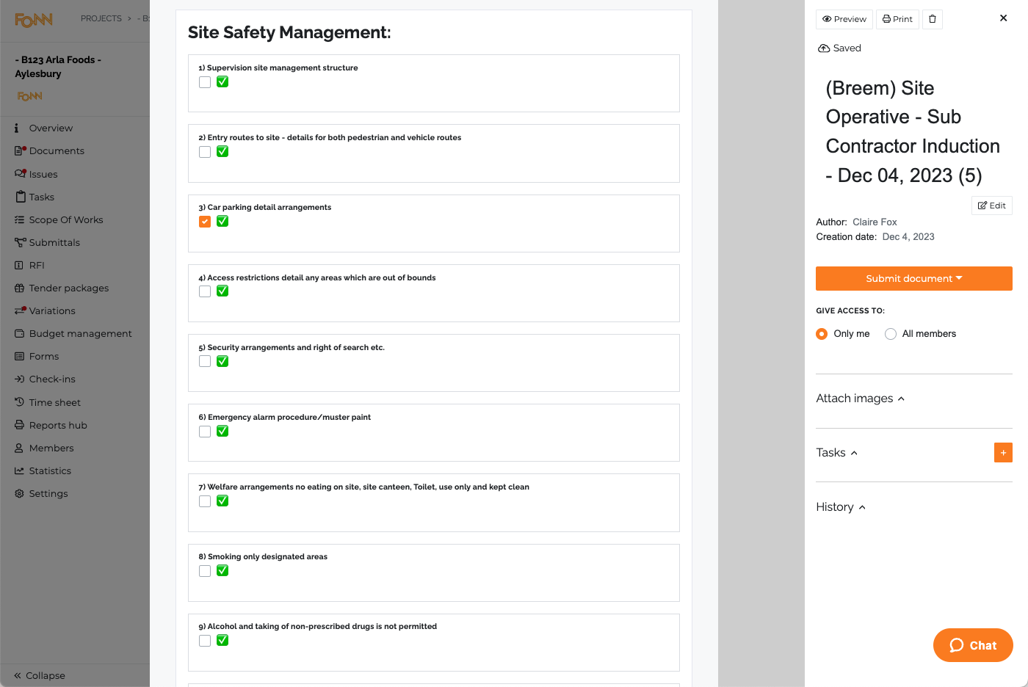Screen dimensions: 1028x687
Task: Click the Check-ins arrow icon
Action: [20, 379]
